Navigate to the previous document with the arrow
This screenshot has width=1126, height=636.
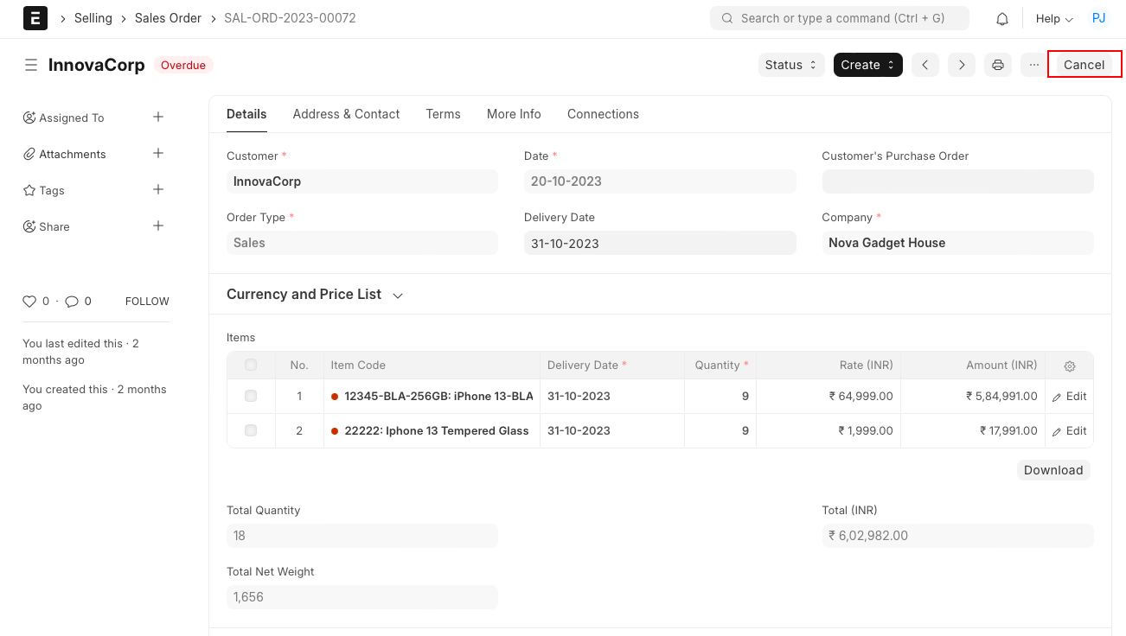(925, 64)
